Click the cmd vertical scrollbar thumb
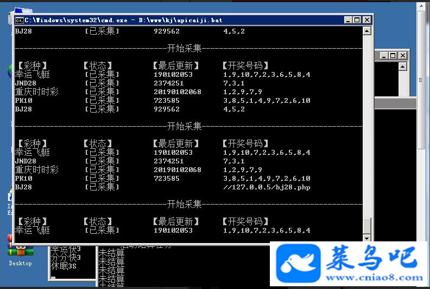Screen dimensions: 430x289 click(367, 226)
